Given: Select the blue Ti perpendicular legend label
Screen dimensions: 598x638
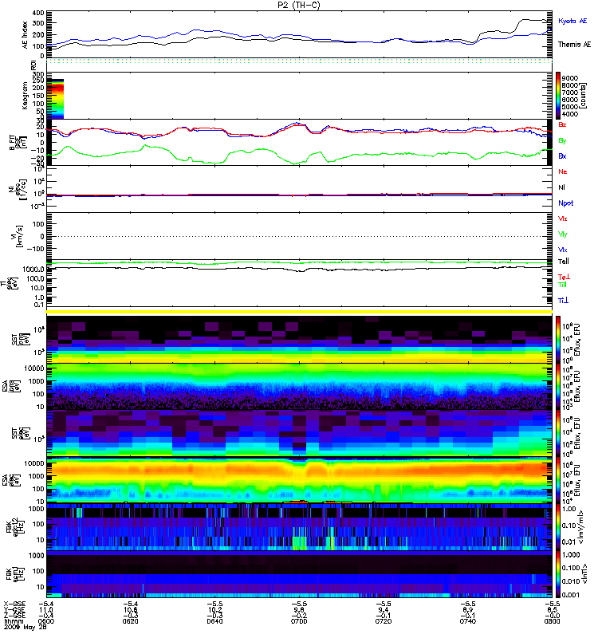Looking at the screenshot, I should [x=563, y=301].
